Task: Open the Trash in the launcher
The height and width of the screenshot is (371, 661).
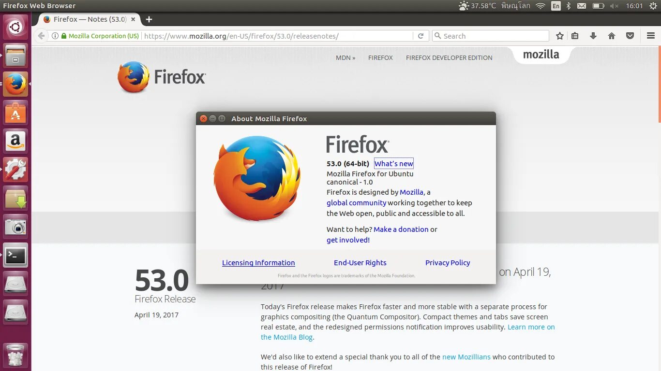Action: [15, 355]
